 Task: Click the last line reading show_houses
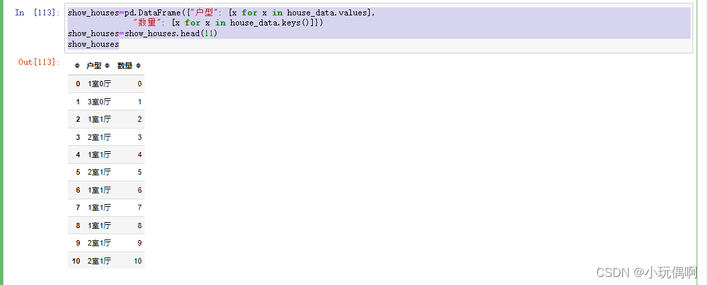[x=94, y=44]
